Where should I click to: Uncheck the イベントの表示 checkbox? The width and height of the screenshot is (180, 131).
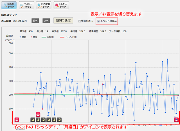tap(98, 21)
